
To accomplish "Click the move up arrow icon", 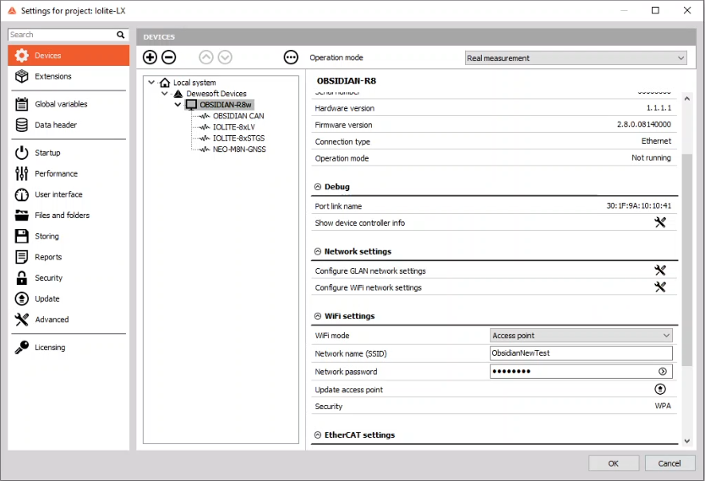I will coord(206,57).
